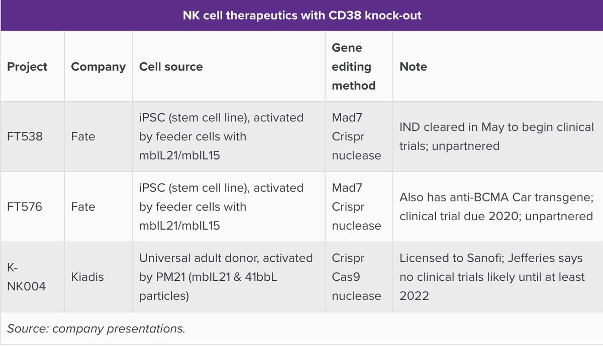
Task: Select the Project column header
Action: (27, 67)
